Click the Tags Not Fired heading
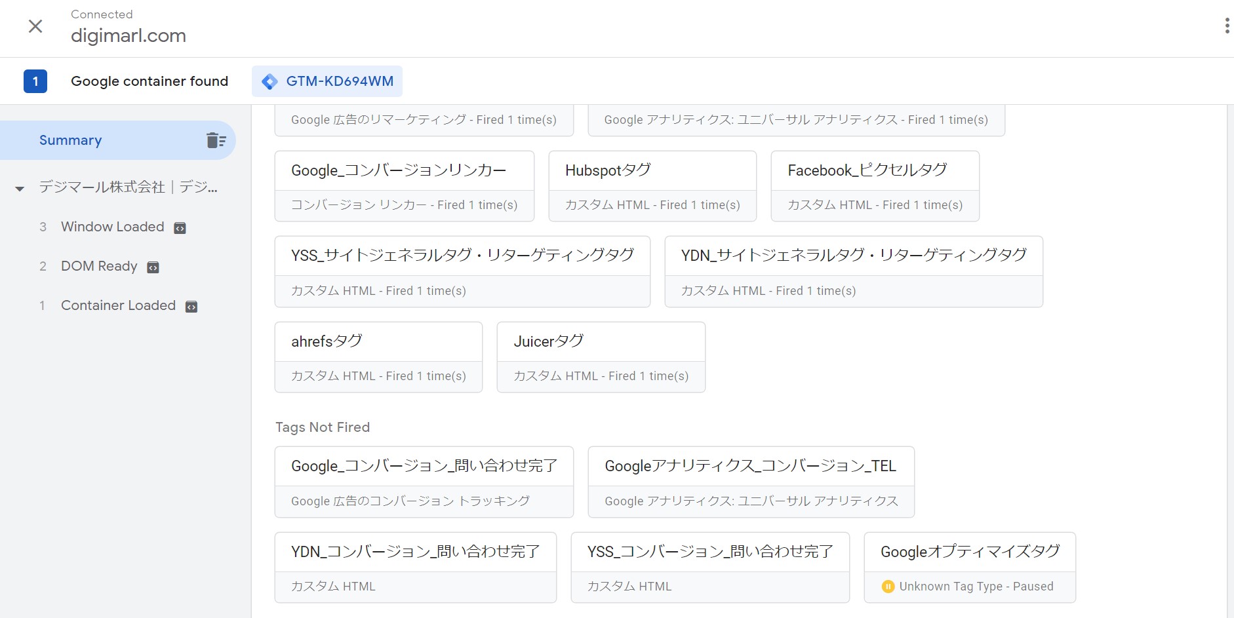This screenshot has height=618, width=1234. (x=323, y=427)
